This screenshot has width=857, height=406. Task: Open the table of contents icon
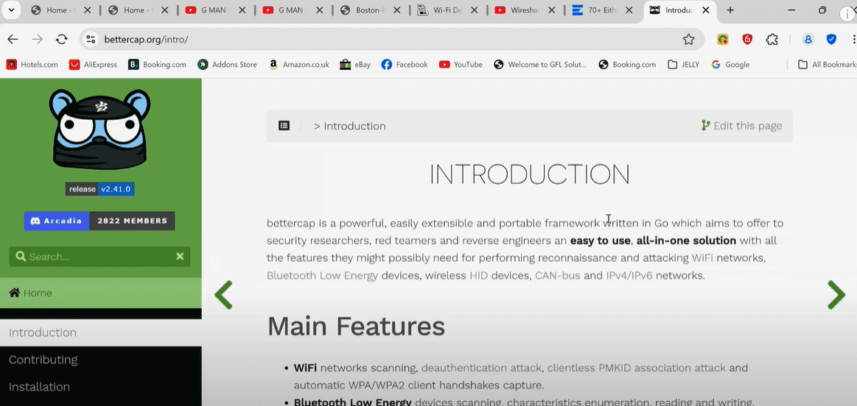(284, 126)
